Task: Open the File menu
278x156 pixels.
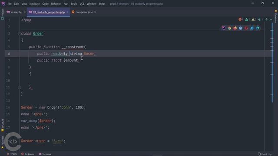Action: [10, 4]
